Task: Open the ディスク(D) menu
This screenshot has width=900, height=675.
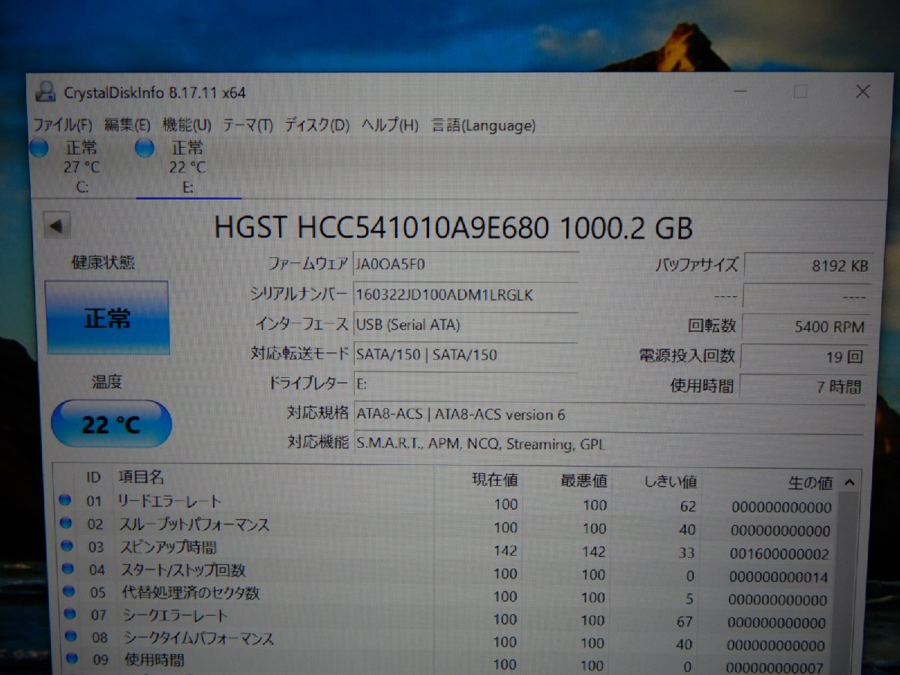Action: tap(316, 125)
